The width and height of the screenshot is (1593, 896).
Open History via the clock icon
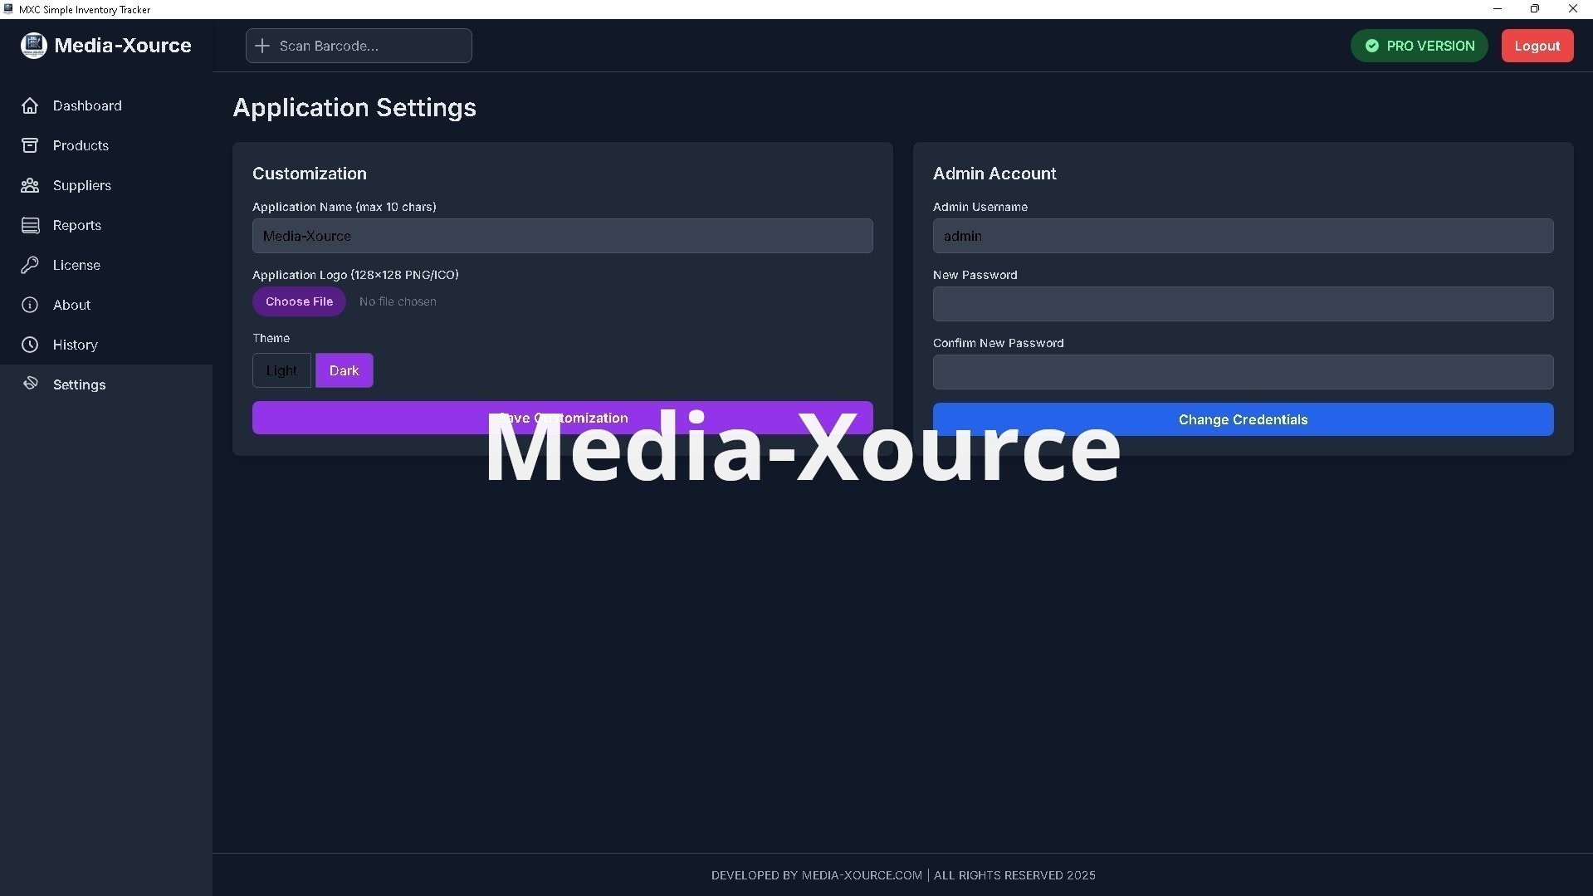click(30, 345)
